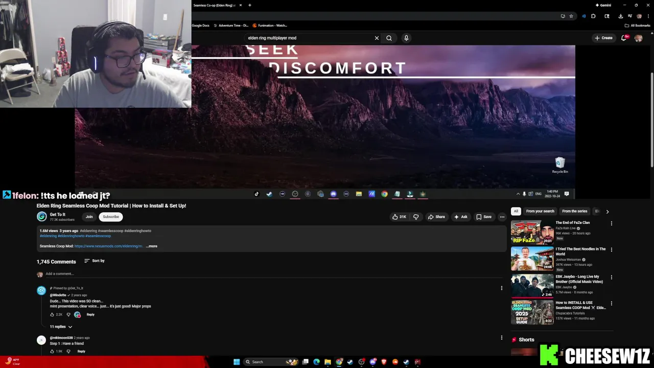Open options menu for the @rektmoon538 comment
654x368 pixels.
click(501, 337)
